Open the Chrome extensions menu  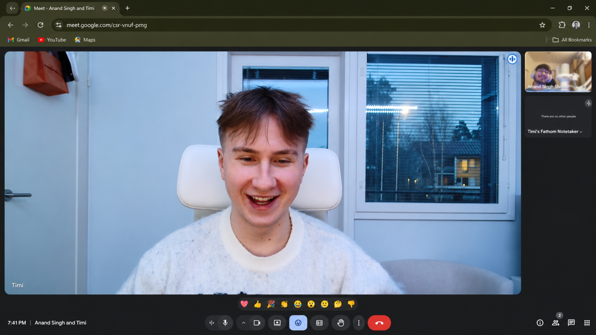(x=562, y=25)
